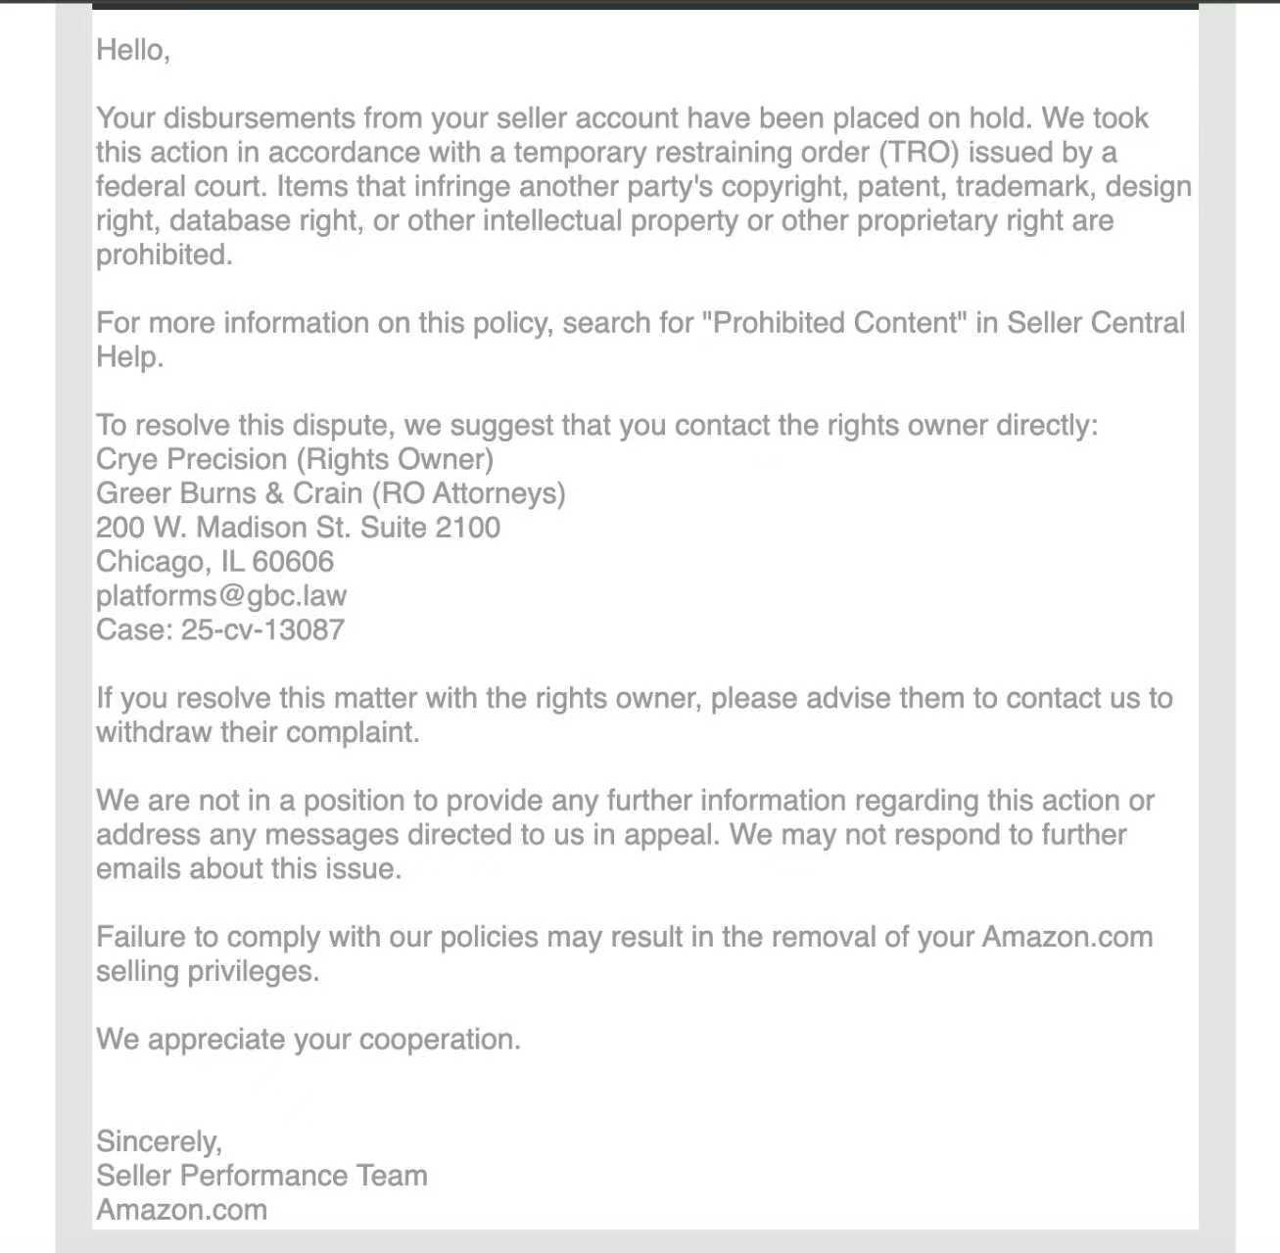Click the "200 W. Madison St. Suite 2100" address

[298, 527]
